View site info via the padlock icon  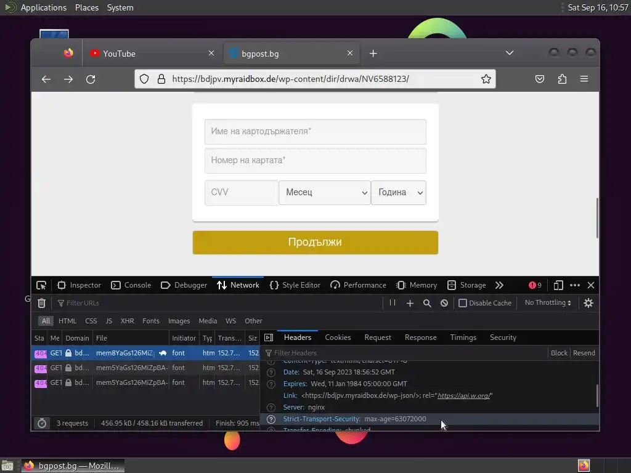(161, 79)
